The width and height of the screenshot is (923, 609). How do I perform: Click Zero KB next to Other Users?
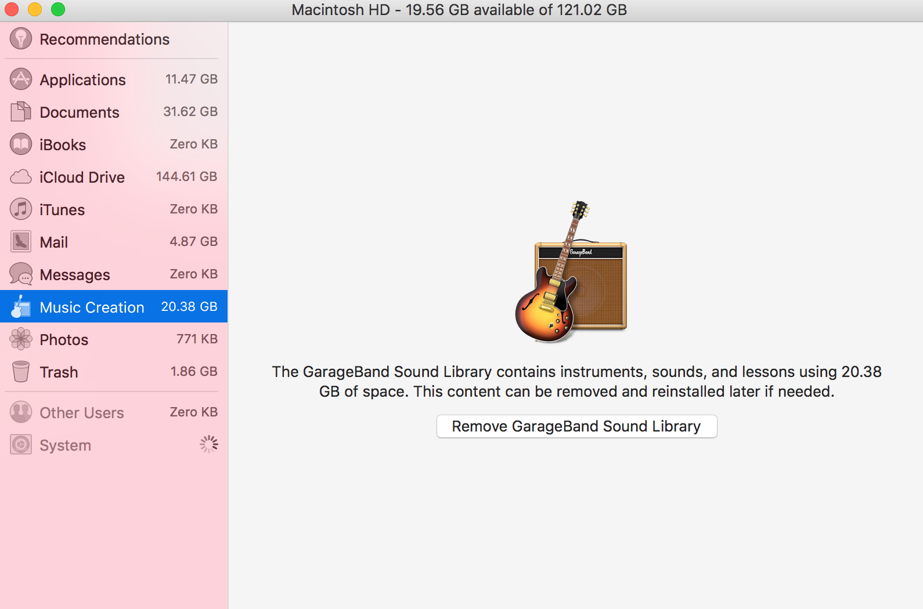194,412
